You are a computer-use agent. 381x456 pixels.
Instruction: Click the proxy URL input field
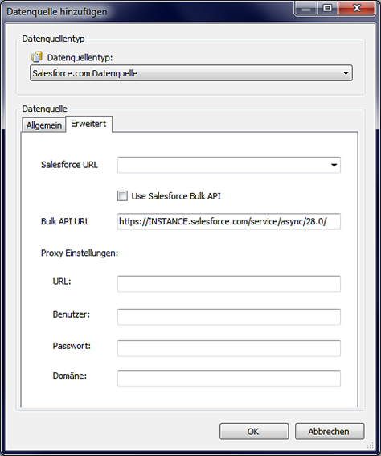click(229, 284)
